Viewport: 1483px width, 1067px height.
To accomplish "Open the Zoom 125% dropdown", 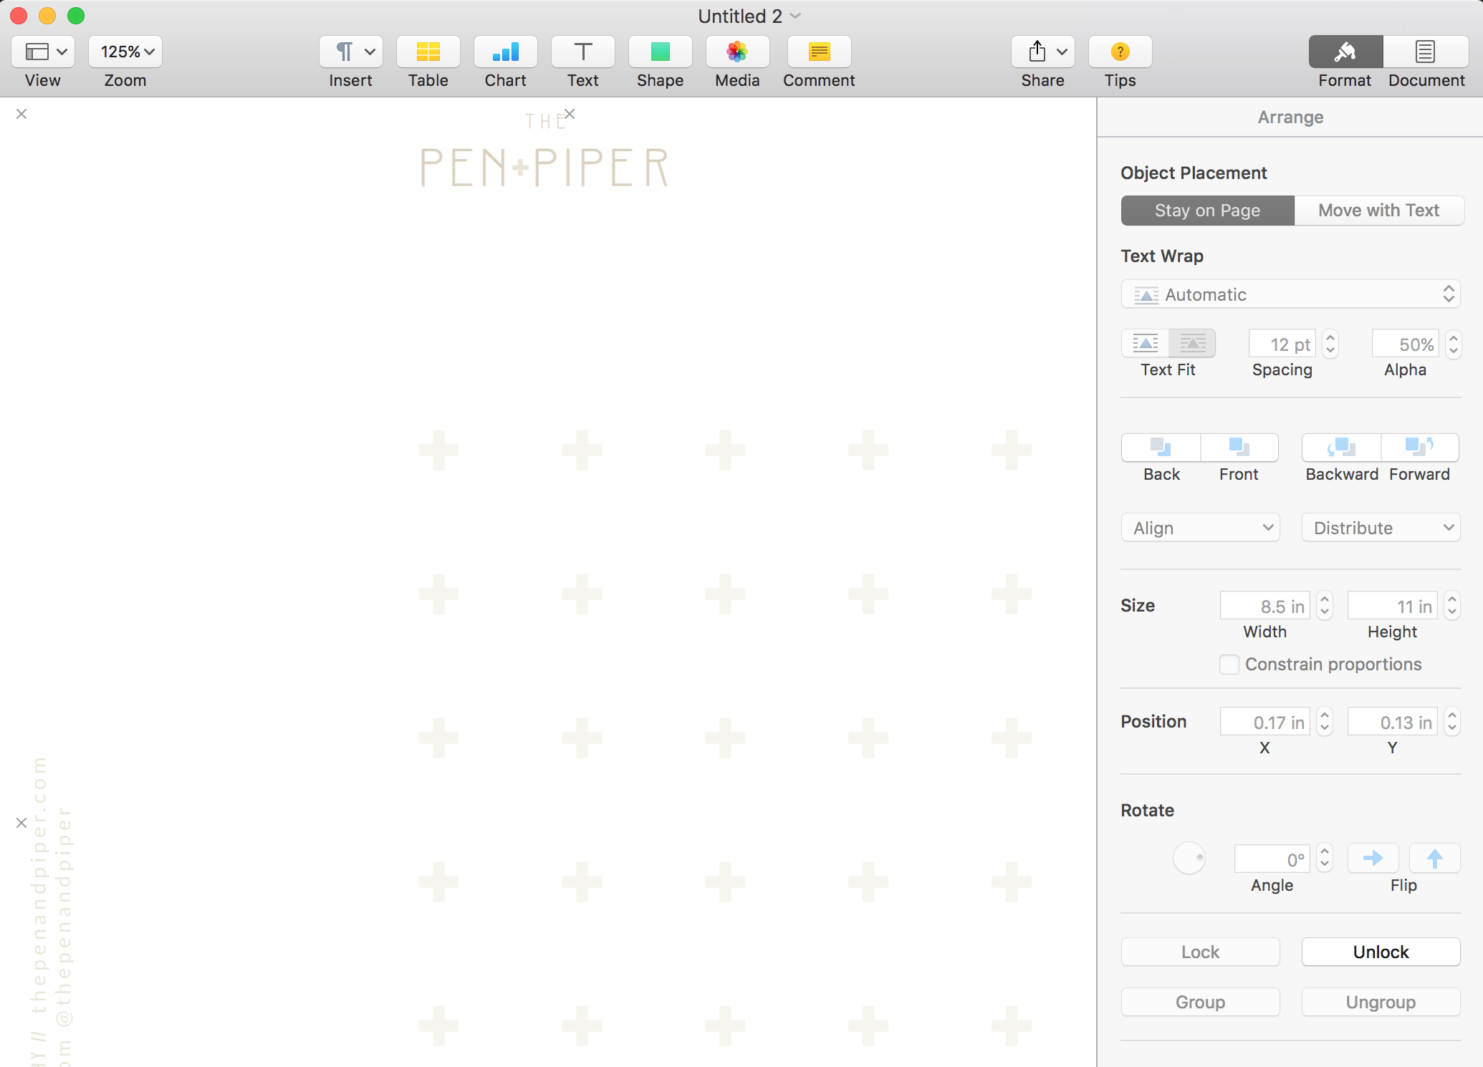I will tap(125, 52).
